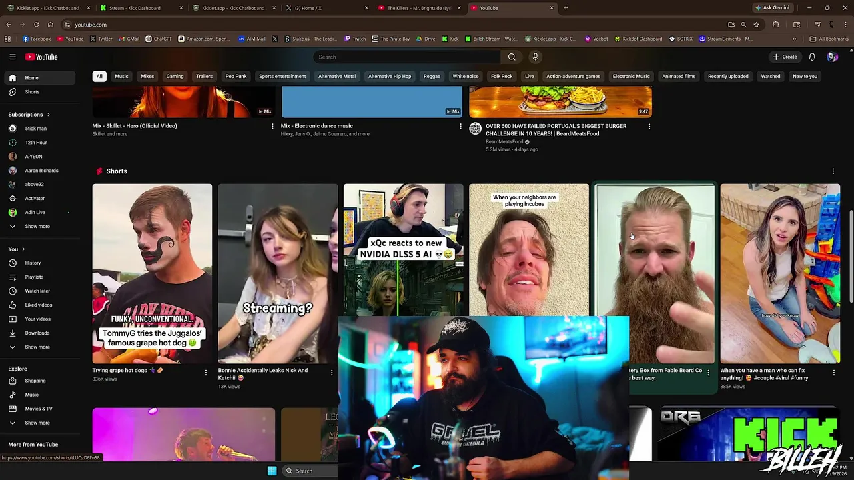Switch to The Killers Mr. Brightside tab

click(x=418, y=8)
